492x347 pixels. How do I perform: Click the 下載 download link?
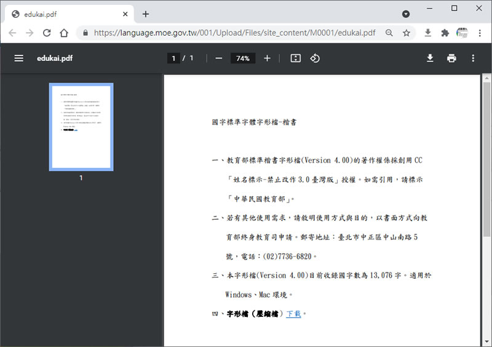(294, 314)
